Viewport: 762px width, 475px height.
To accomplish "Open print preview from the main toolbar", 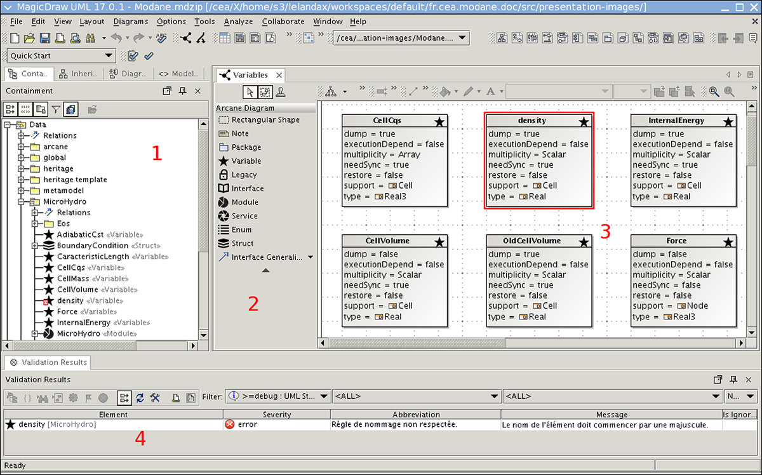I will (75, 38).
